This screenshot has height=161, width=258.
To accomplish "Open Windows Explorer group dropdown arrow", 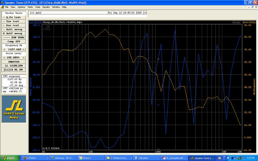I will (x=131, y=158).
